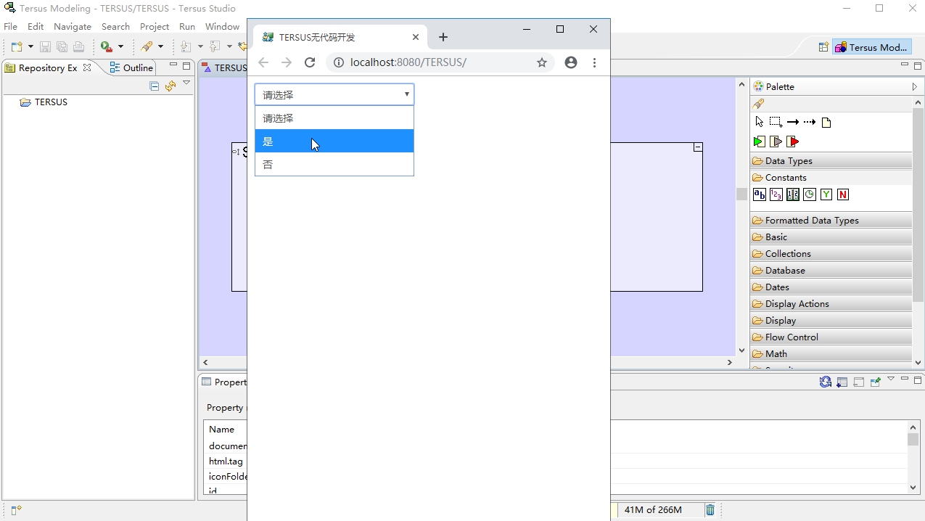Screen dimensions: 925x521
Task: Choose the red N (No) constant icon
Action: 842,194
